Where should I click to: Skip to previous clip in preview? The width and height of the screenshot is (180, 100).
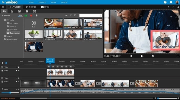click(x=131, y=56)
